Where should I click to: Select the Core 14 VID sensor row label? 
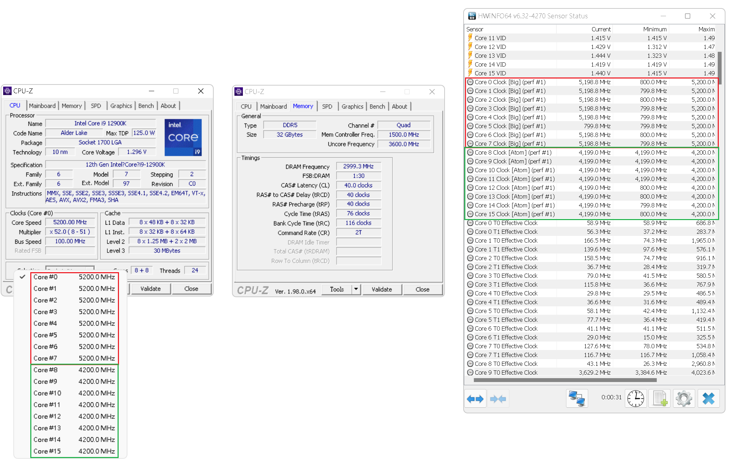(x=490, y=64)
